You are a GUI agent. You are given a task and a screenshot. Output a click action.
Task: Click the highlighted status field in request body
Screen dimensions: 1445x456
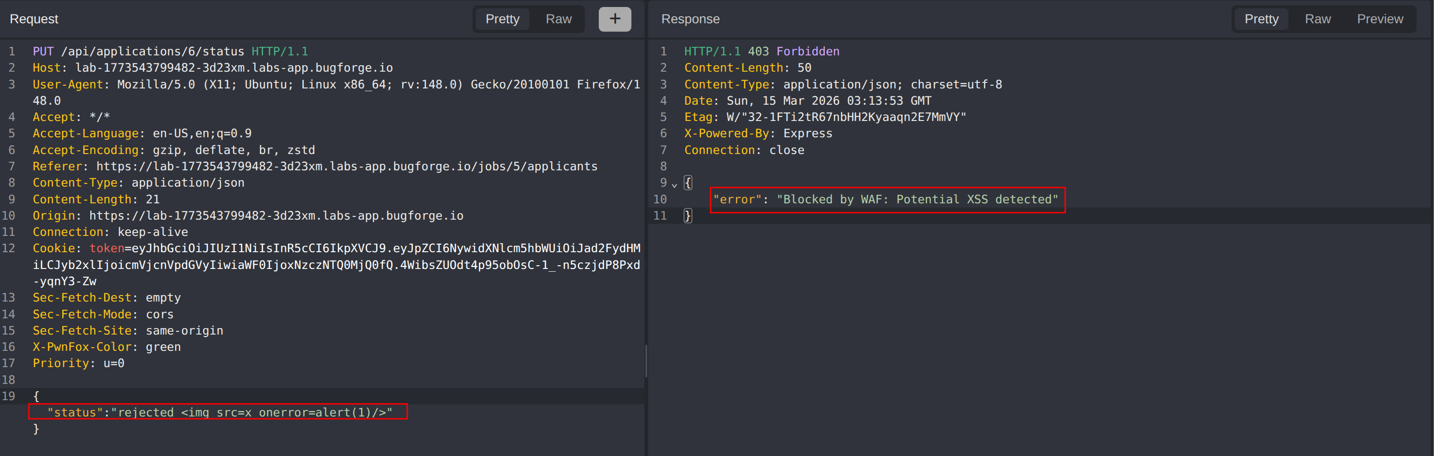pyautogui.click(x=219, y=412)
